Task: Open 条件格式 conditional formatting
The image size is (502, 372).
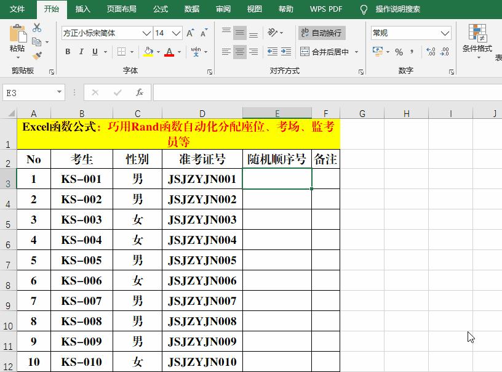Action: [477, 39]
